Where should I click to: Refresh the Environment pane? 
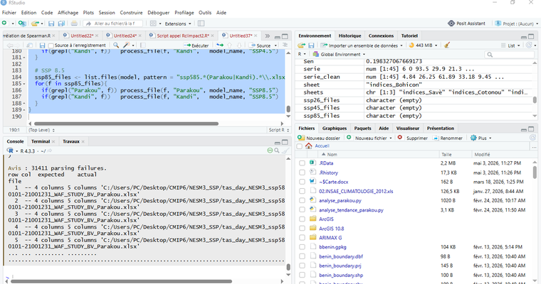click(530, 45)
